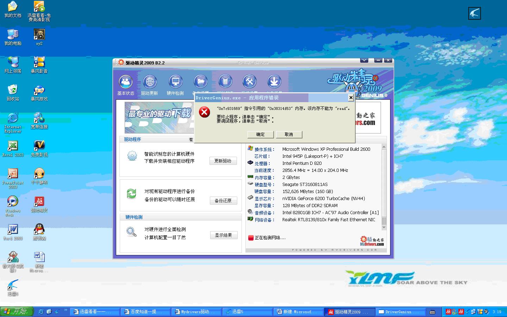Roll up the window using the down-arrow control
This screenshot has height=317, width=507.
[x=364, y=60]
